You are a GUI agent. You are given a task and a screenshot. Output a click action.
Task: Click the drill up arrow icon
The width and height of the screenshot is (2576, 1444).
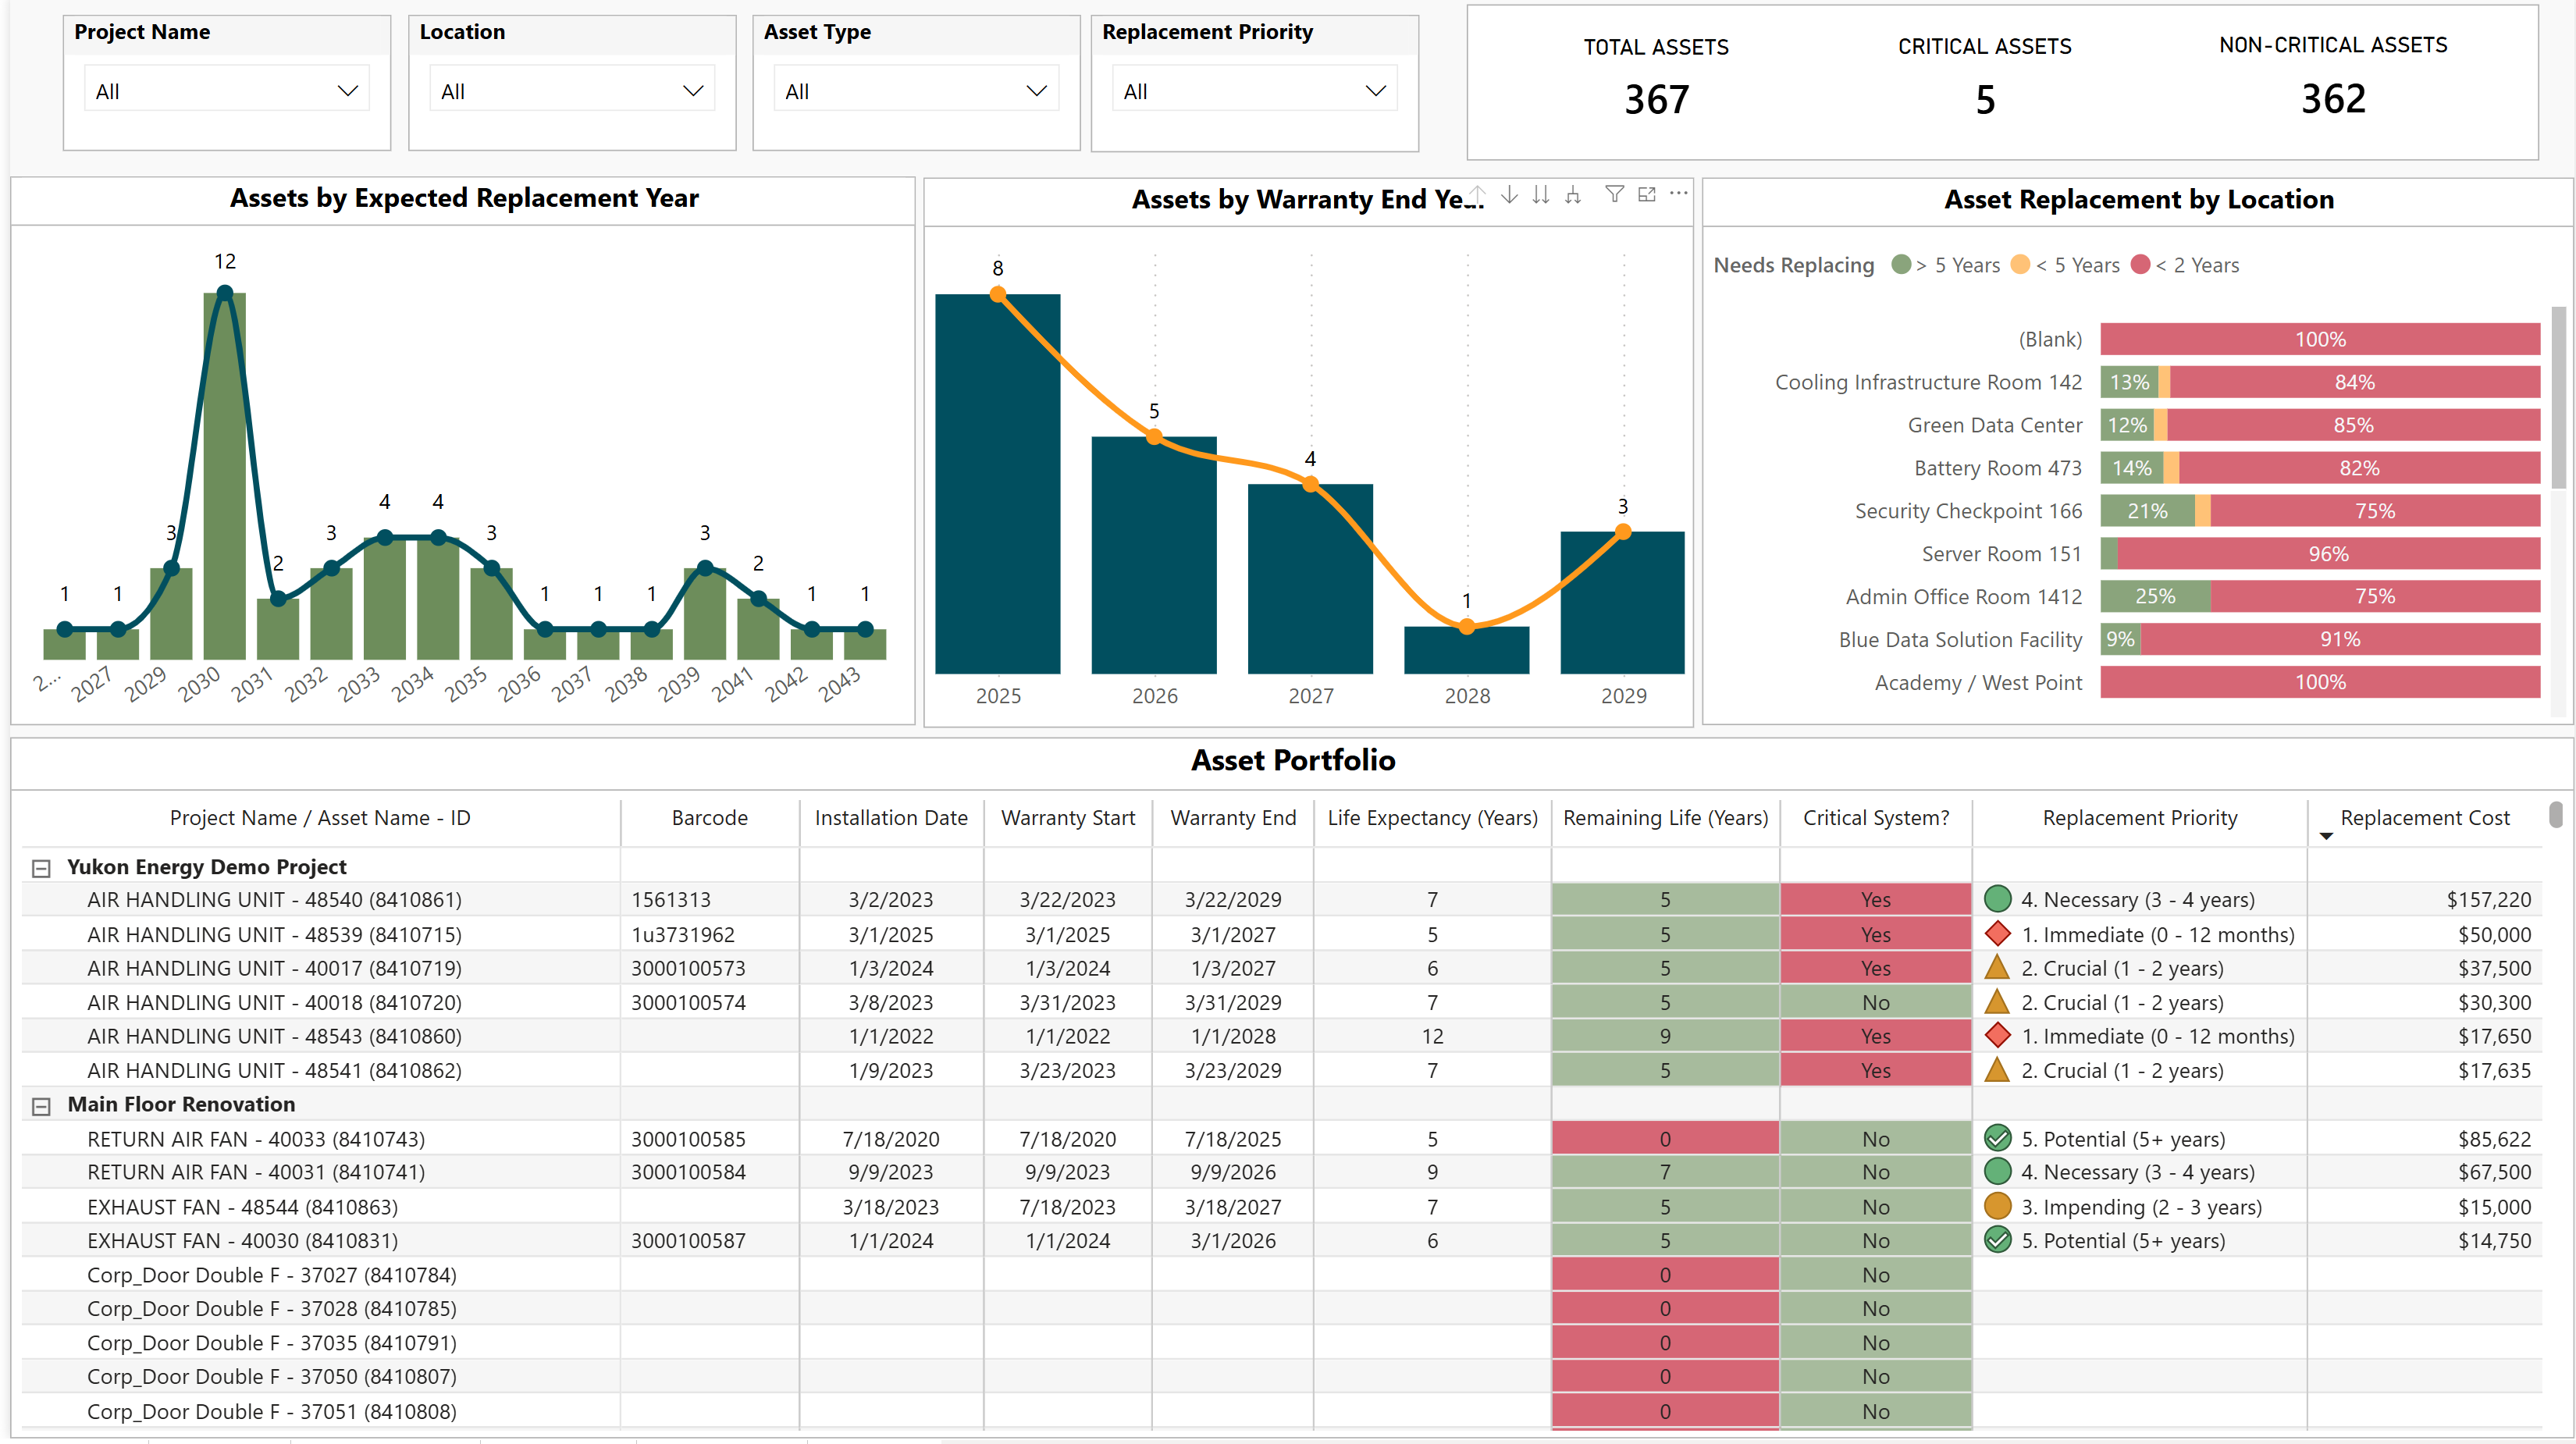coord(1478,194)
